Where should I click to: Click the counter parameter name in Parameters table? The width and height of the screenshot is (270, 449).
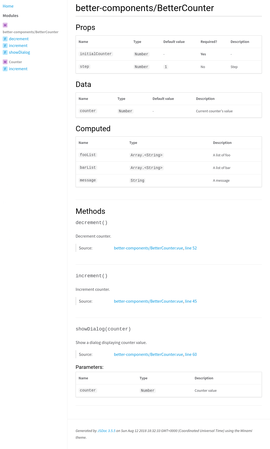click(87, 390)
